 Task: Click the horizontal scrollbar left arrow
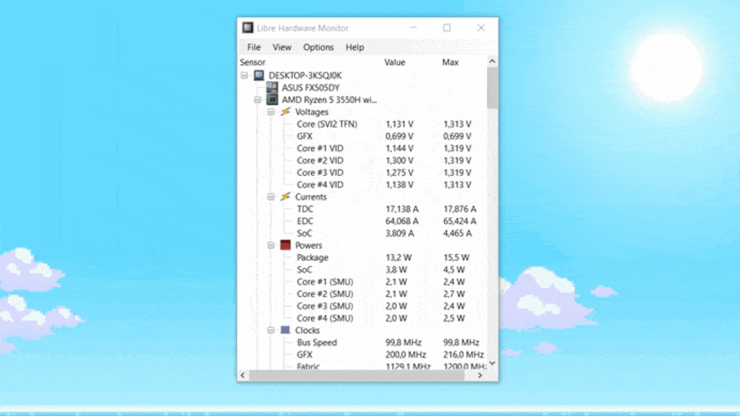[243, 375]
